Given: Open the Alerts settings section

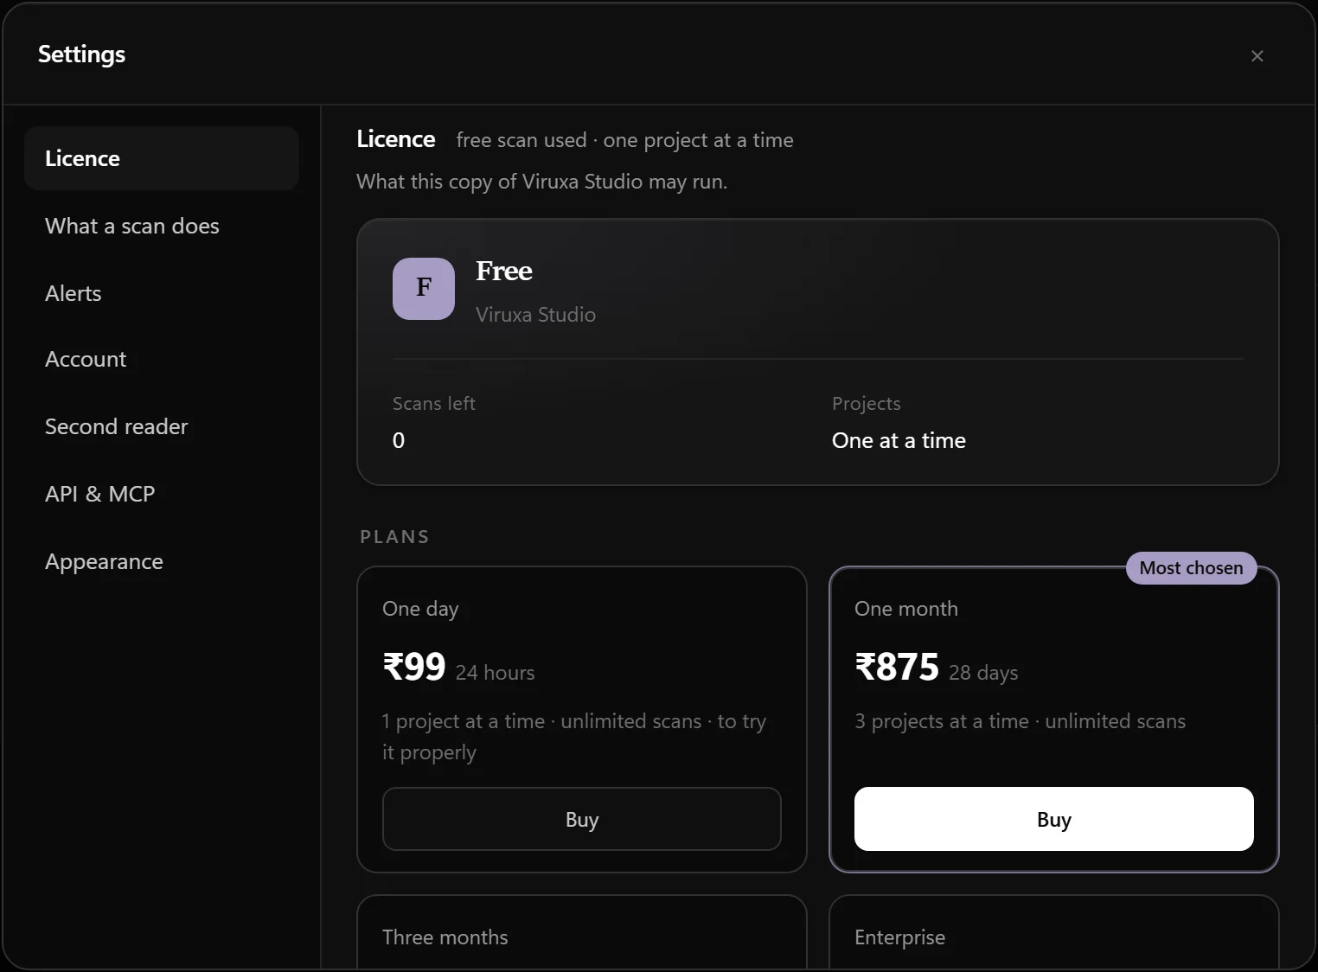Looking at the screenshot, I should point(162,293).
